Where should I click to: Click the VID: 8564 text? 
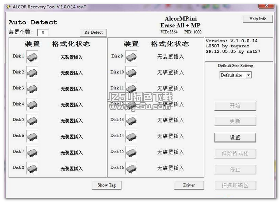click(x=169, y=32)
